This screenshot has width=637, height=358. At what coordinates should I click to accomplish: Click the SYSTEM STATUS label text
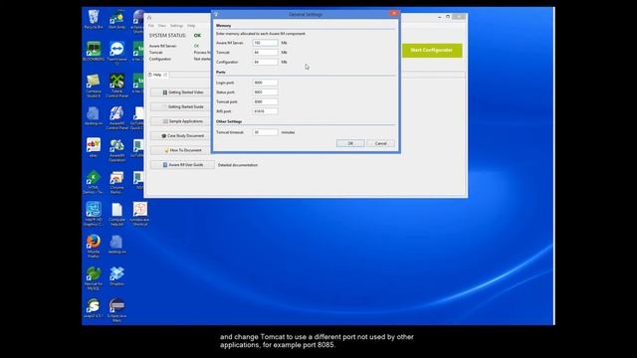[x=167, y=36]
